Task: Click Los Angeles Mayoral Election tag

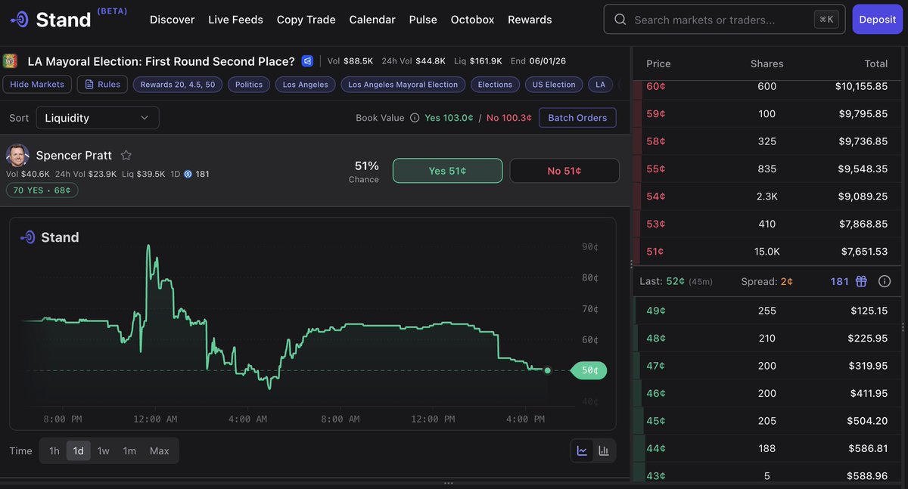Action: click(403, 85)
